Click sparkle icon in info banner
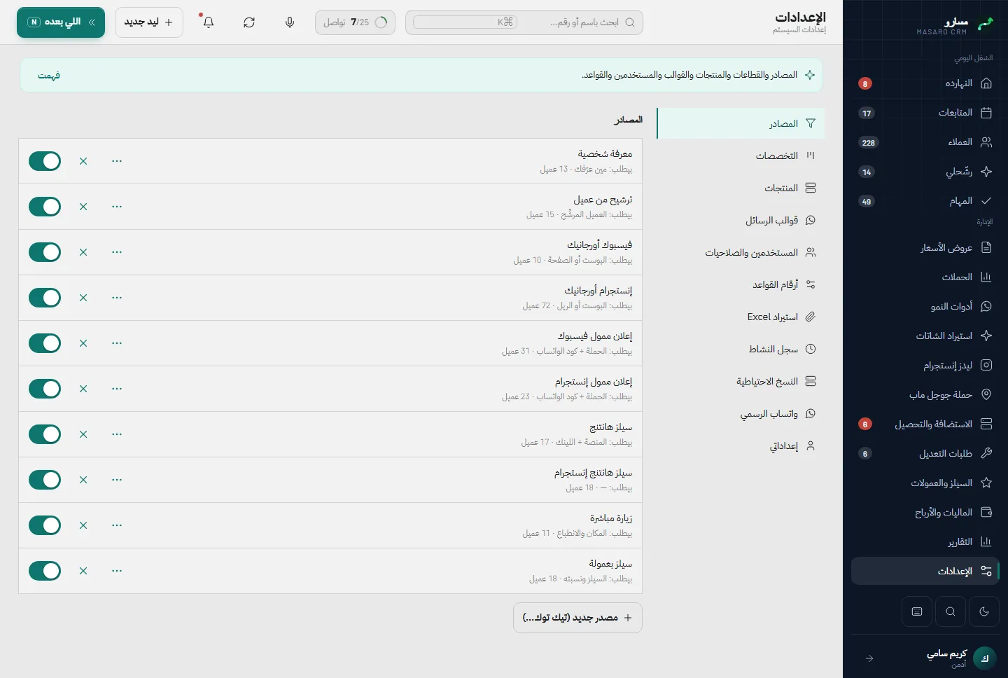This screenshot has height=678, width=1008. click(810, 75)
